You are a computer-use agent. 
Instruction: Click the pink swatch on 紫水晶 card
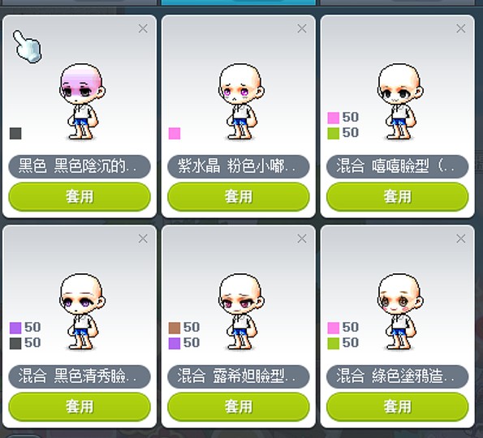(175, 134)
